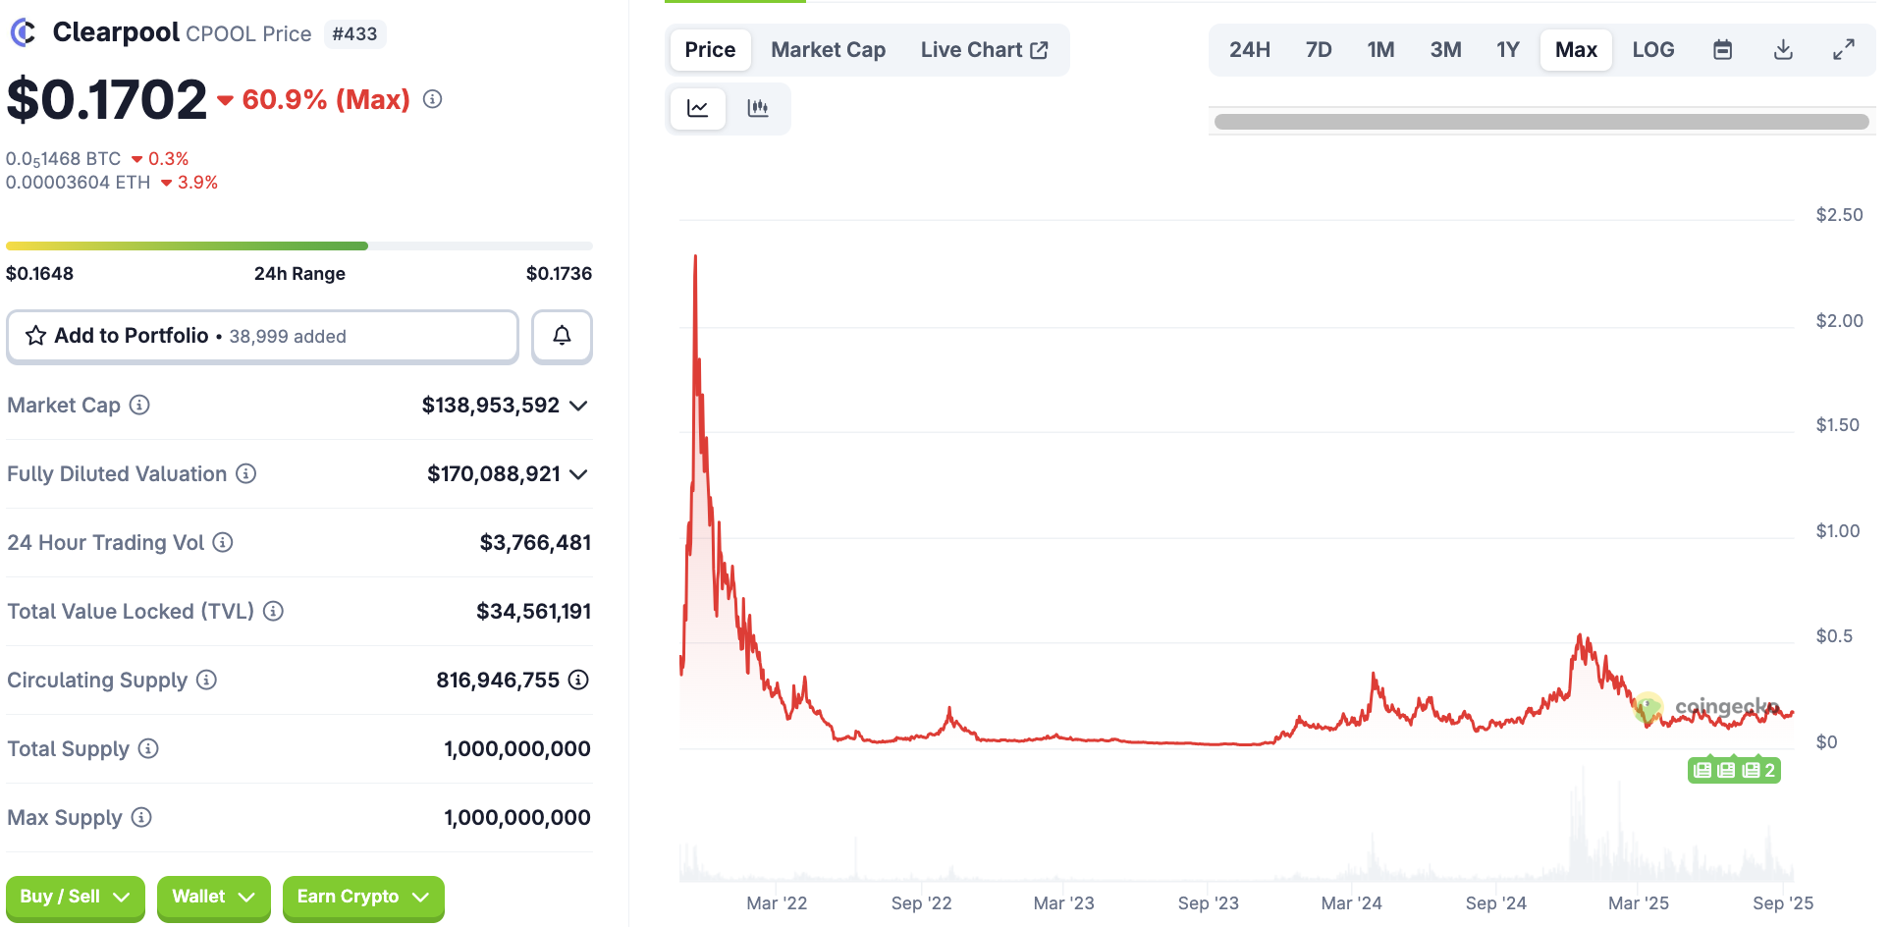1891x927 pixels.
Task: Expand the Market Cap value chevron
Action: pyautogui.click(x=578, y=406)
